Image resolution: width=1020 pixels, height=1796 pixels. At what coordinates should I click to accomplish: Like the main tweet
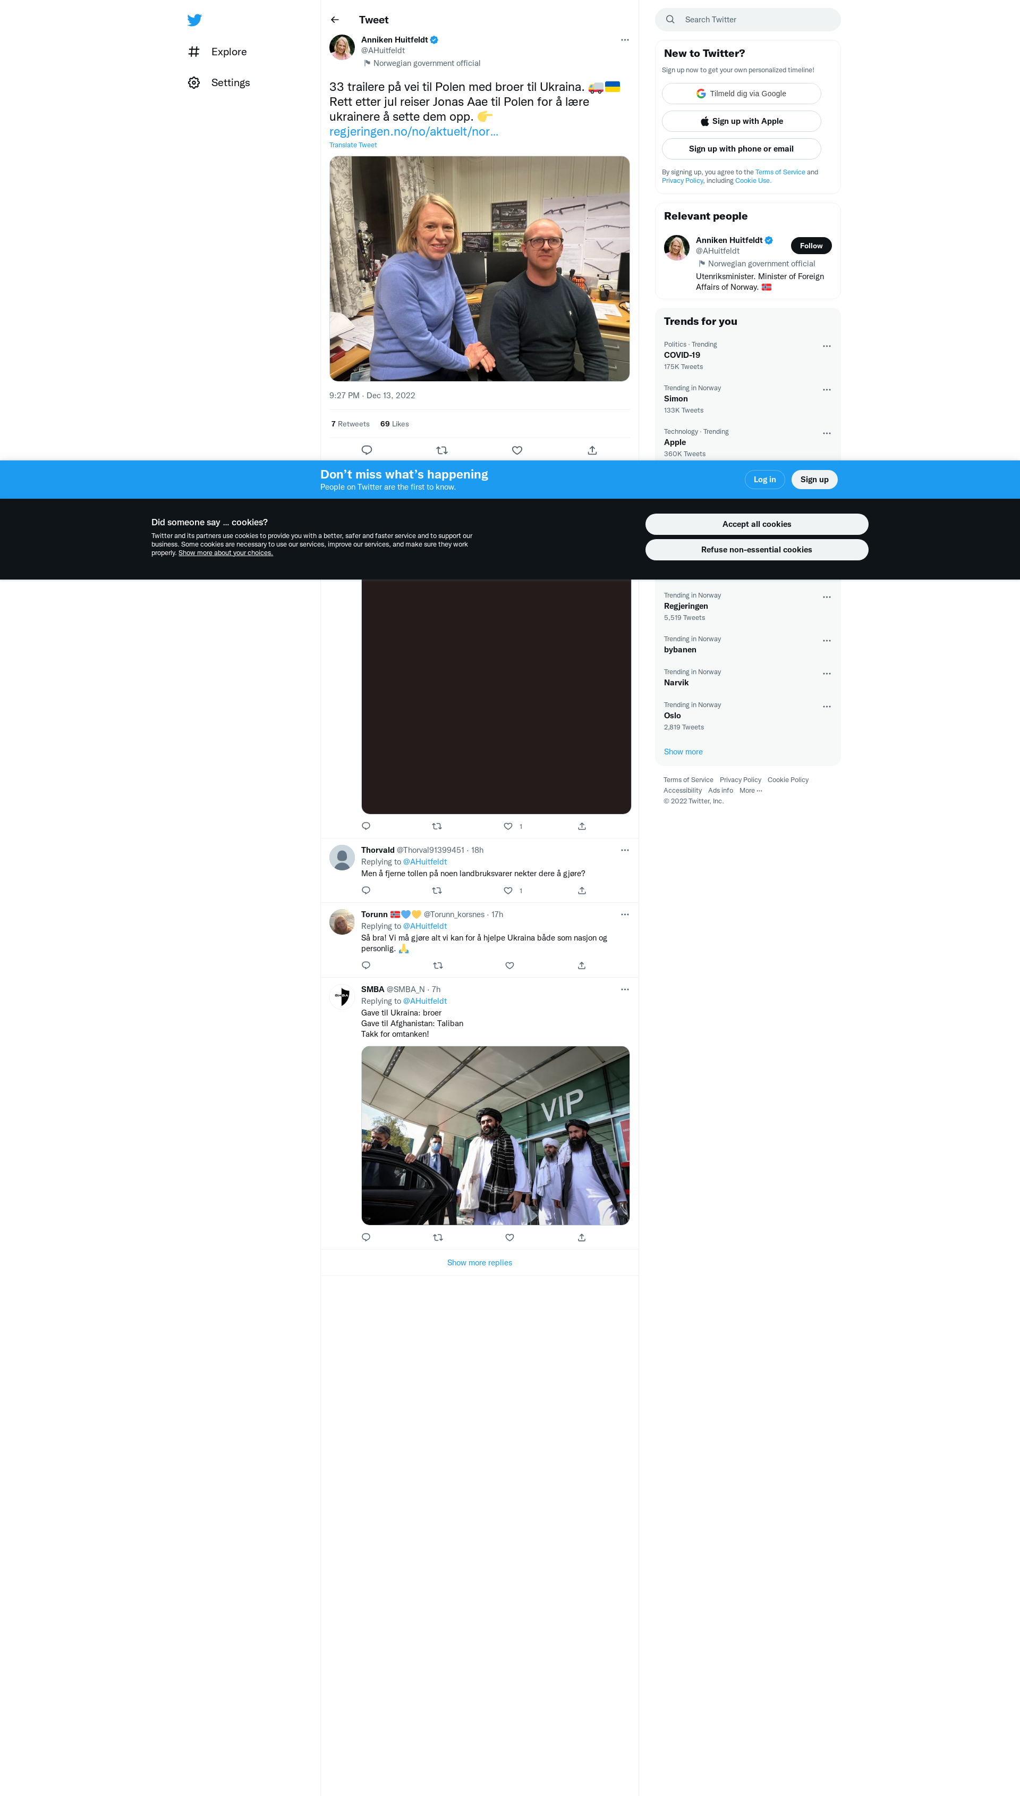(x=517, y=450)
